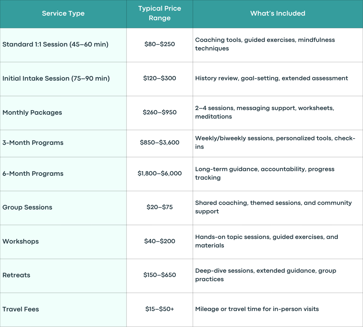This screenshot has width=363, height=327.
Task: Click the Travel Fees row label
Action: [x=21, y=309]
